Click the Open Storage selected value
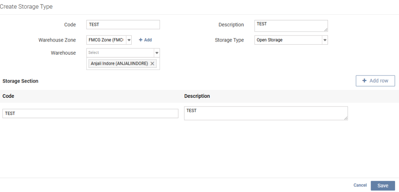399x192 pixels. pyautogui.click(x=288, y=40)
